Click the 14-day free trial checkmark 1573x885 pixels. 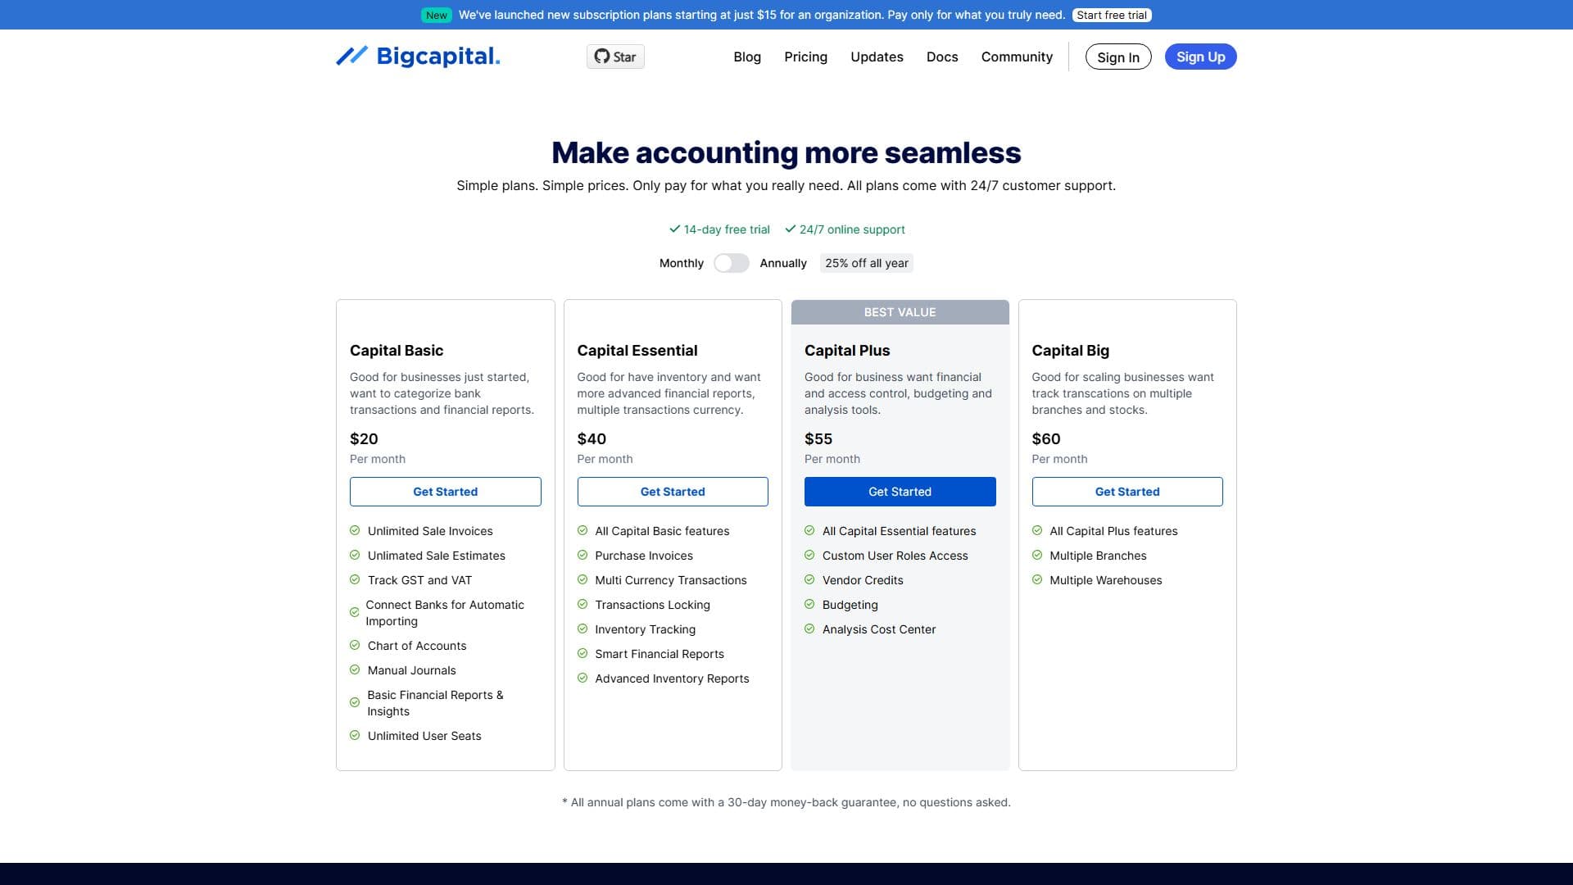674,229
